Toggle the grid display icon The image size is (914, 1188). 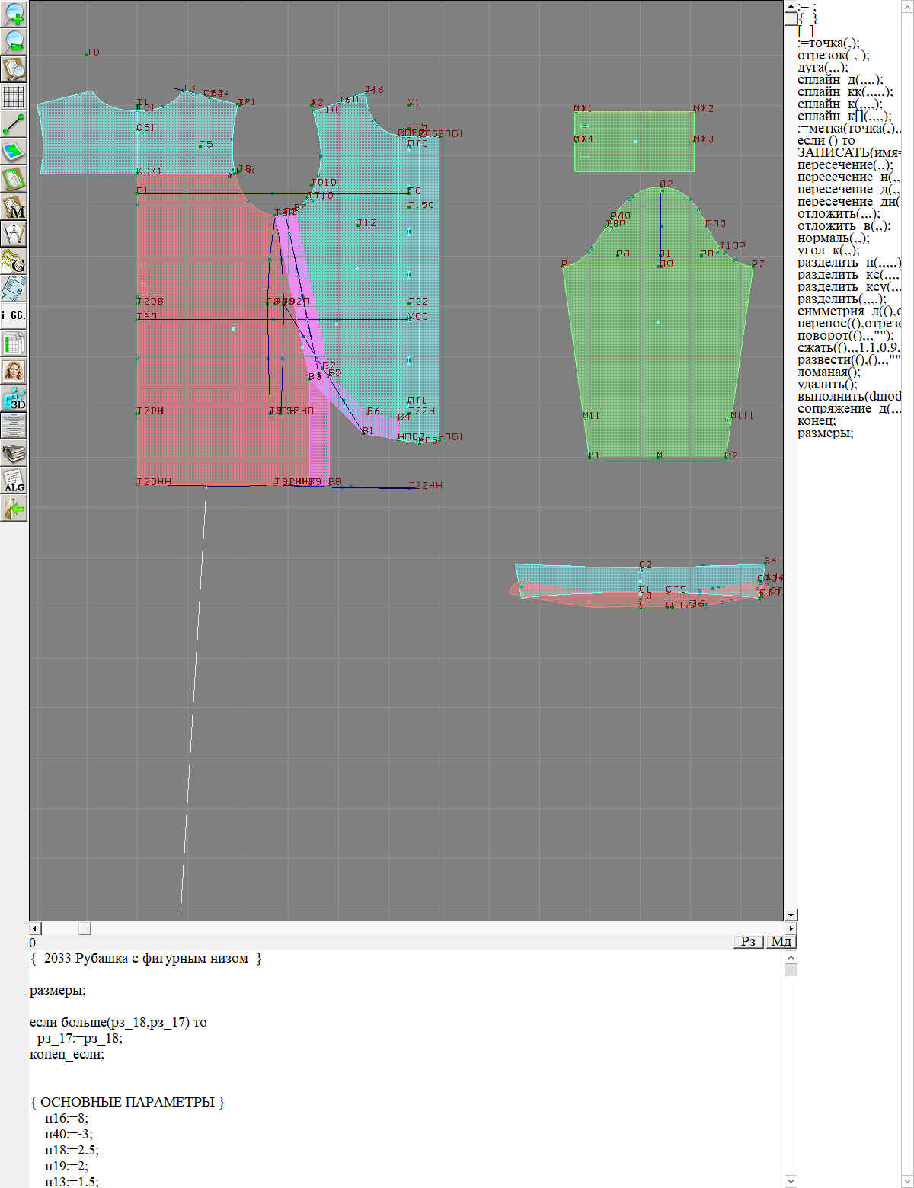(14, 97)
